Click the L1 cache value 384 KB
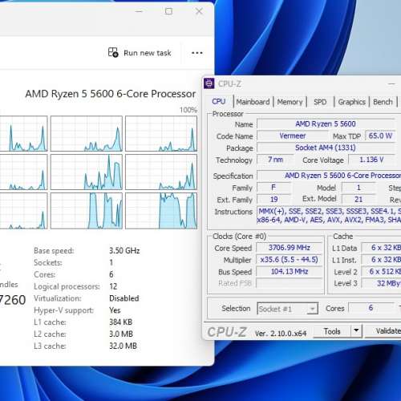 pyautogui.click(x=121, y=322)
